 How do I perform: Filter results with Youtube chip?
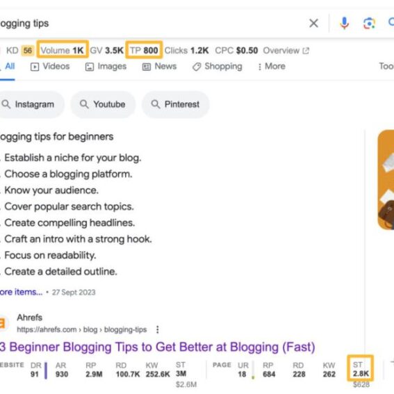coord(103,104)
